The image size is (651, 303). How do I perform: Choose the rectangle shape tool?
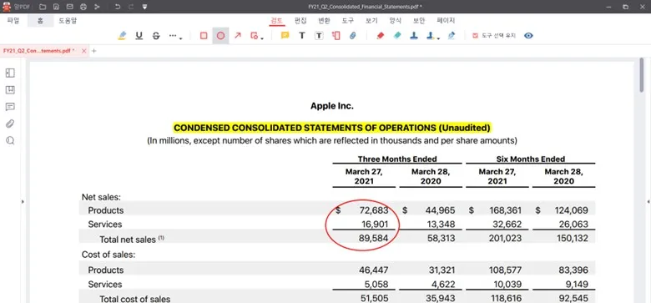tap(204, 36)
